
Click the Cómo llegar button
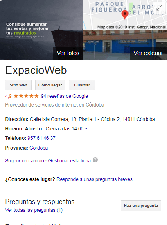pos(50,85)
